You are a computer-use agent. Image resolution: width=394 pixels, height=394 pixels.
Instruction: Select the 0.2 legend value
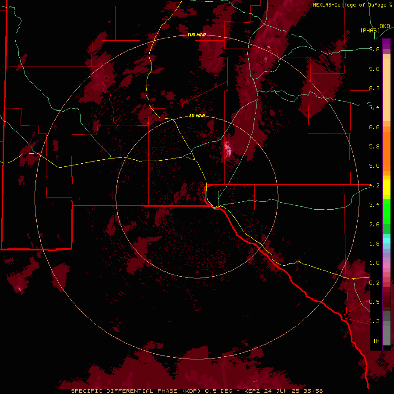coord(374,283)
